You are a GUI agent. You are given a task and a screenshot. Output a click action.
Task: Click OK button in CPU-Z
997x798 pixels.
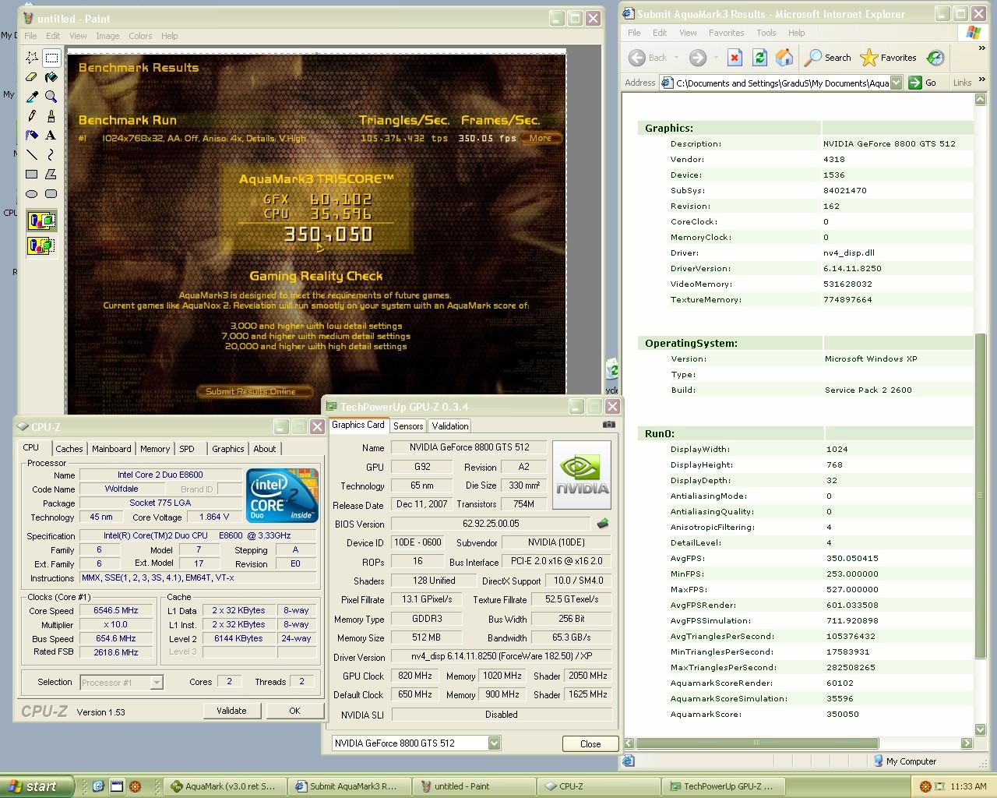pos(294,711)
